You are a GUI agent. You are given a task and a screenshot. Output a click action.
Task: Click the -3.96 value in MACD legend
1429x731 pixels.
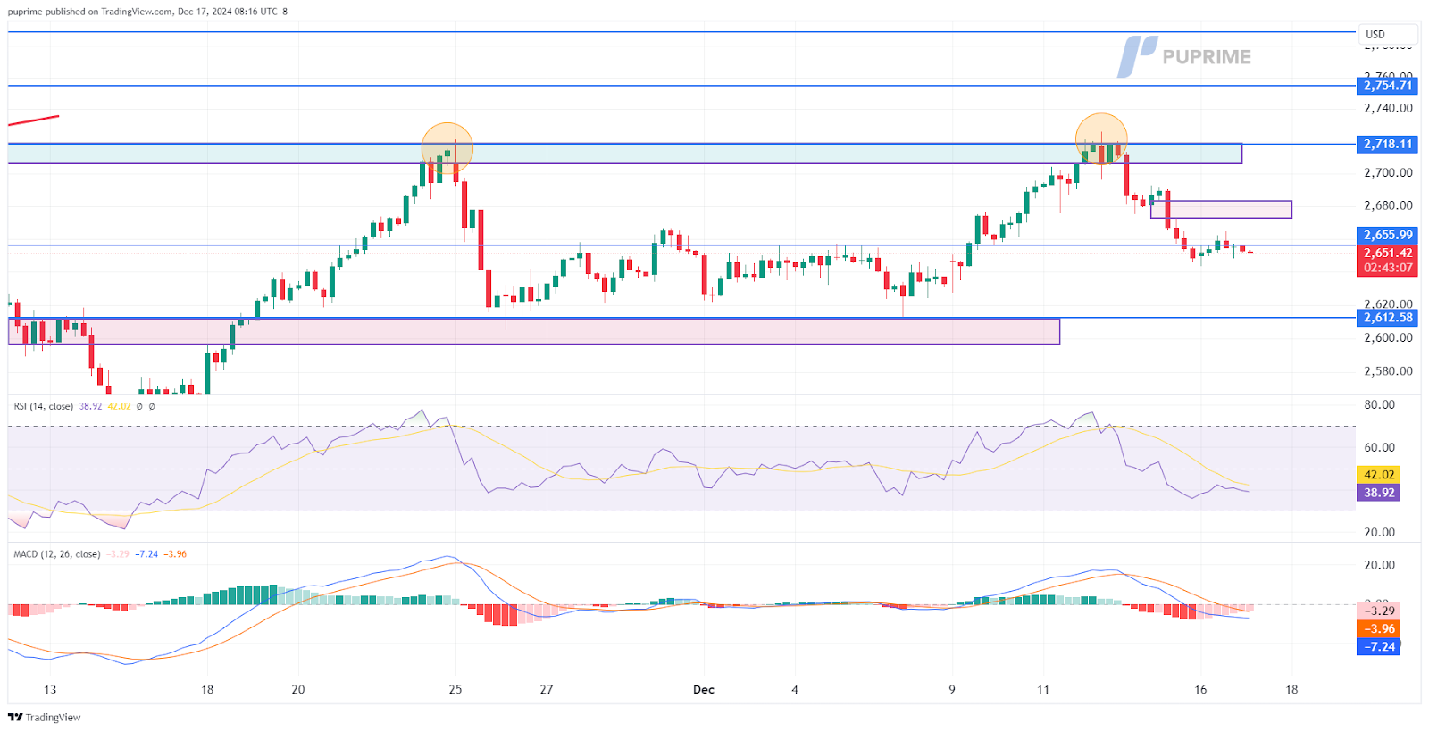coord(175,554)
